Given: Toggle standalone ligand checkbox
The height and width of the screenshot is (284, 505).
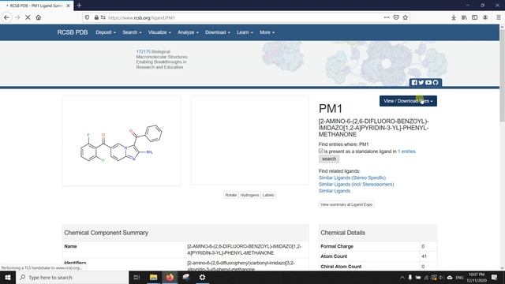Looking at the screenshot, I should pyautogui.click(x=321, y=151).
